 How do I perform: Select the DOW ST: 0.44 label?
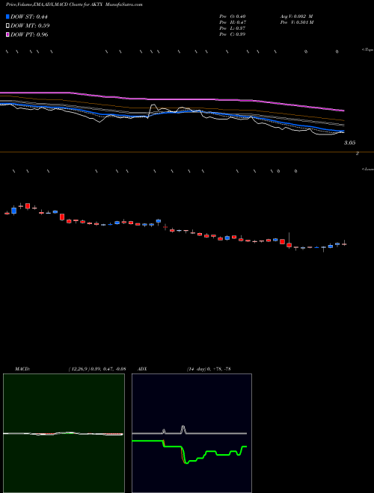[28, 17]
